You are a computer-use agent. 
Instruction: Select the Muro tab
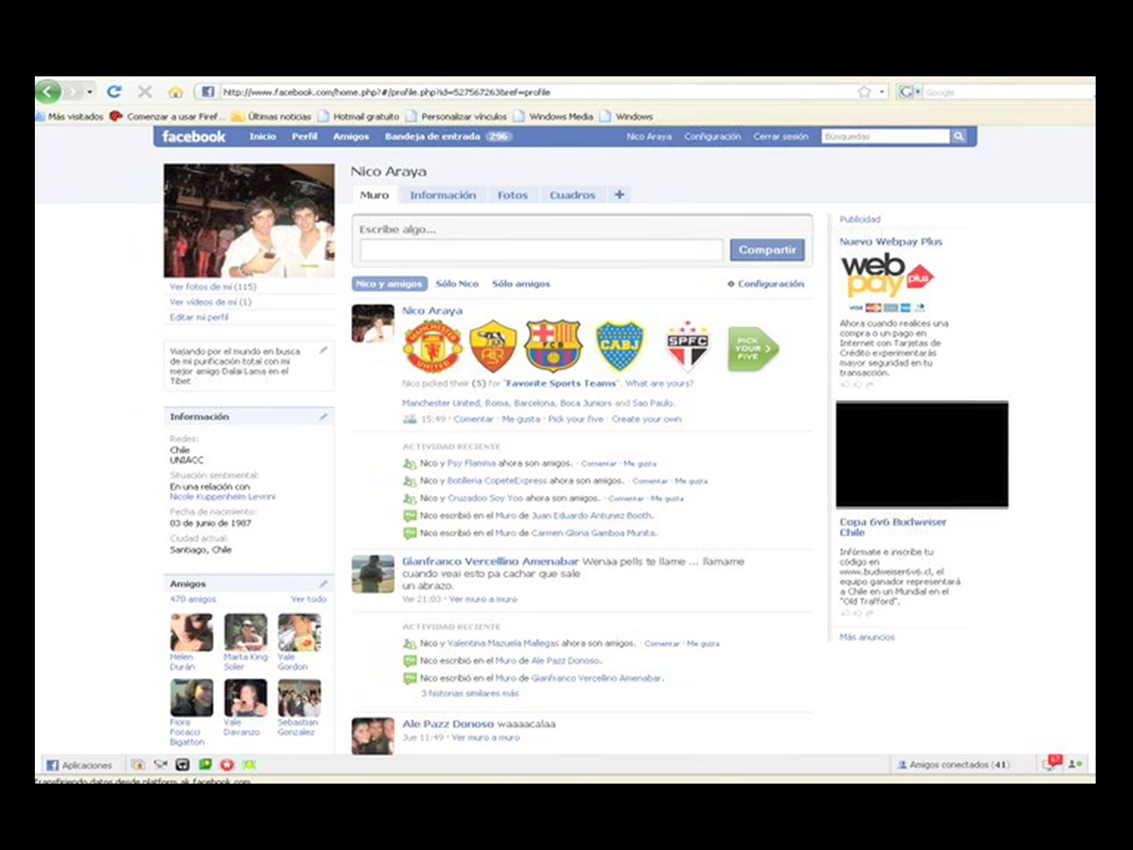[x=374, y=195]
